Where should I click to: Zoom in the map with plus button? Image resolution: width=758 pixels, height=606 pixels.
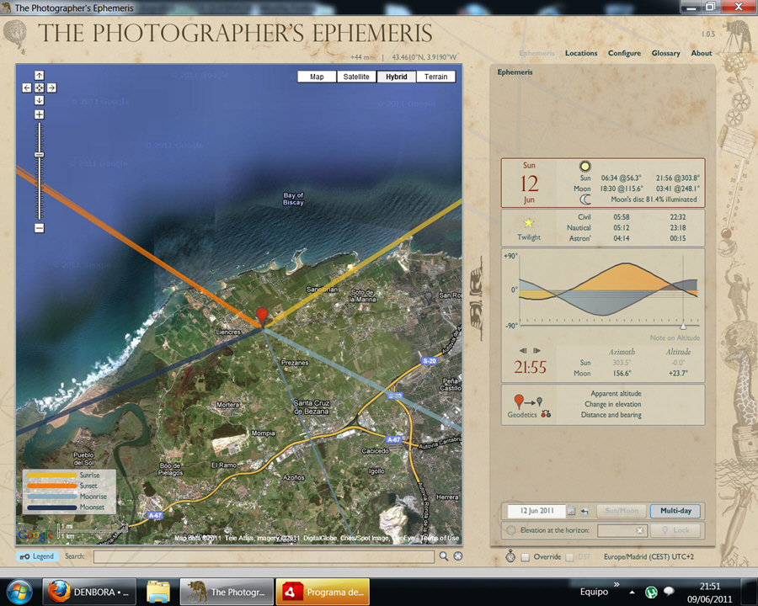click(39, 114)
